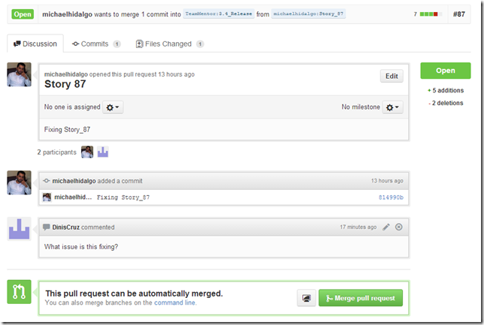Viewport: 484px width, 325px height.
Task: Click the desktop icon beside Merge button
Action: 306,298
